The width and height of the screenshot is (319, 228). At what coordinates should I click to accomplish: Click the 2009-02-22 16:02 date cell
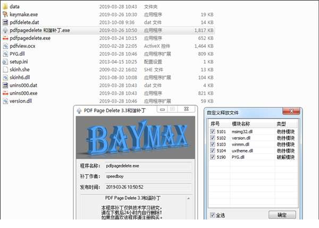click(x=118, y=70)
